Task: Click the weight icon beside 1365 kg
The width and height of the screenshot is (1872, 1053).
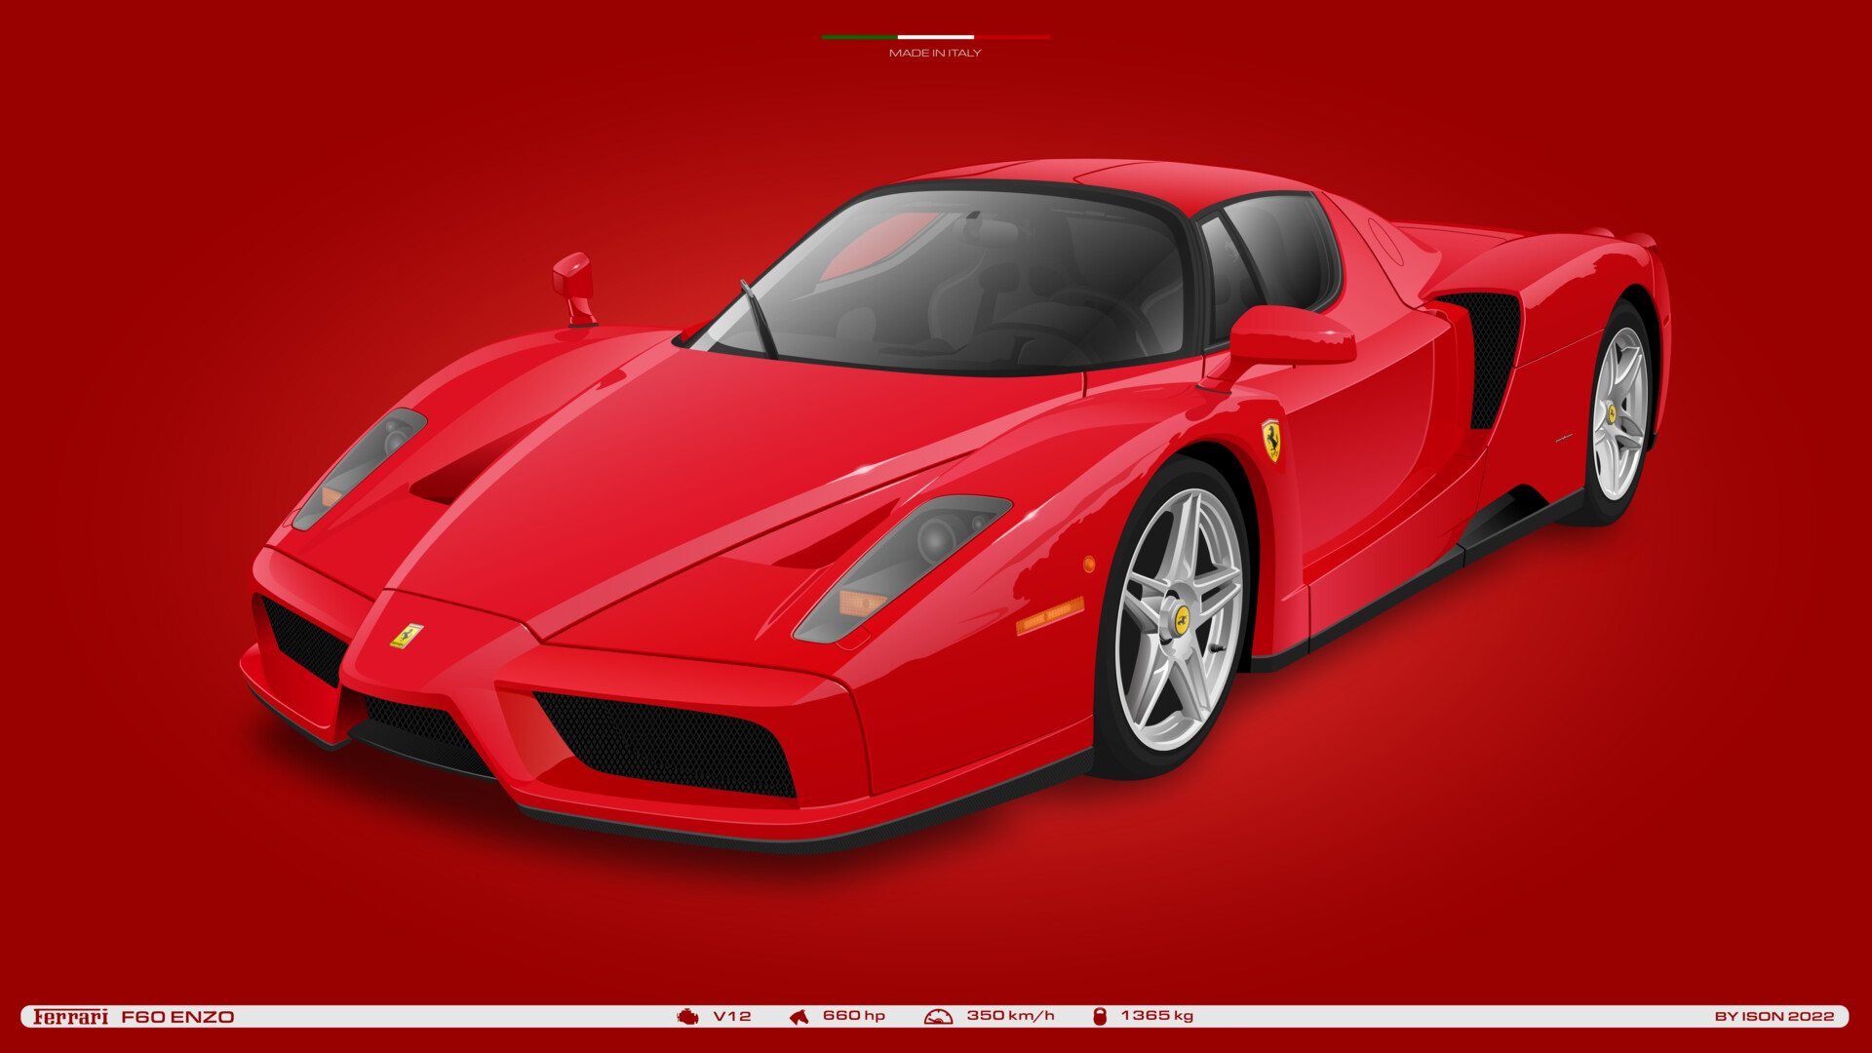Action: pos(1102,1014)
